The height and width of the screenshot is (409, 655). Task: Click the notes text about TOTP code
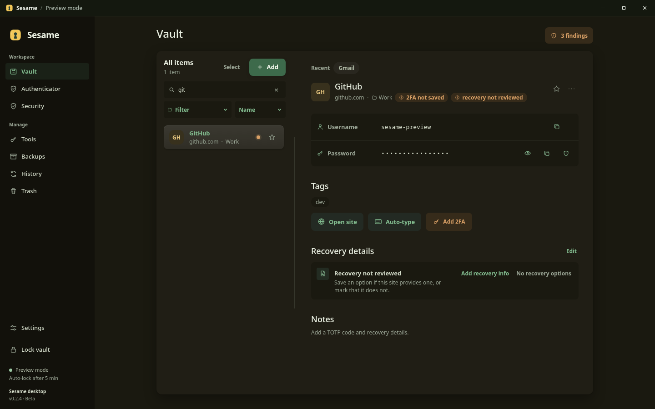(360, 333)
